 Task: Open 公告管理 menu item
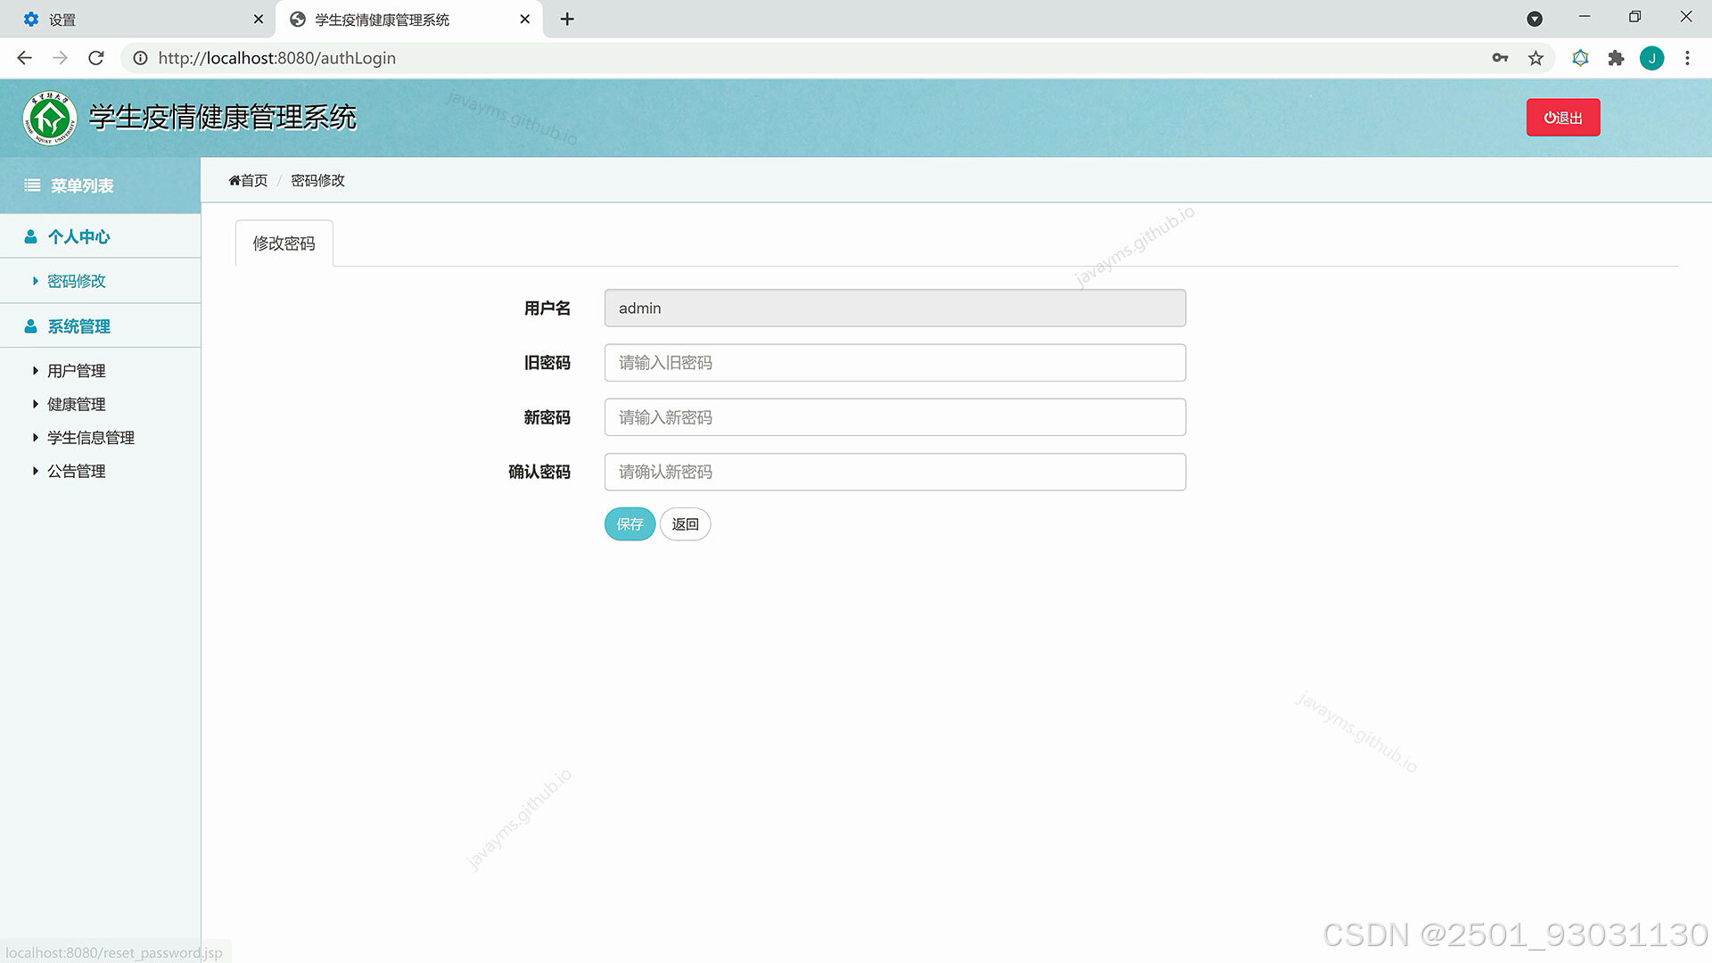point(77,471)
